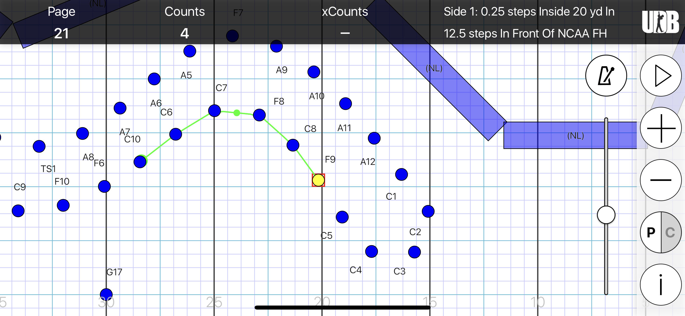The height and width of the screenshot is (316, 685).
Task: Select the diagonal (NL) prop rectangle
Action: (434, 69)
